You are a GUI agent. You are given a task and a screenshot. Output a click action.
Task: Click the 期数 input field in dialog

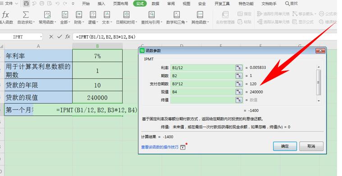[203, 75]
